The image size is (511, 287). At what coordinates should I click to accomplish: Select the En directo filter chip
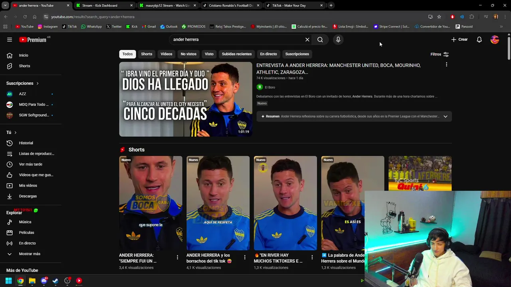268,54
